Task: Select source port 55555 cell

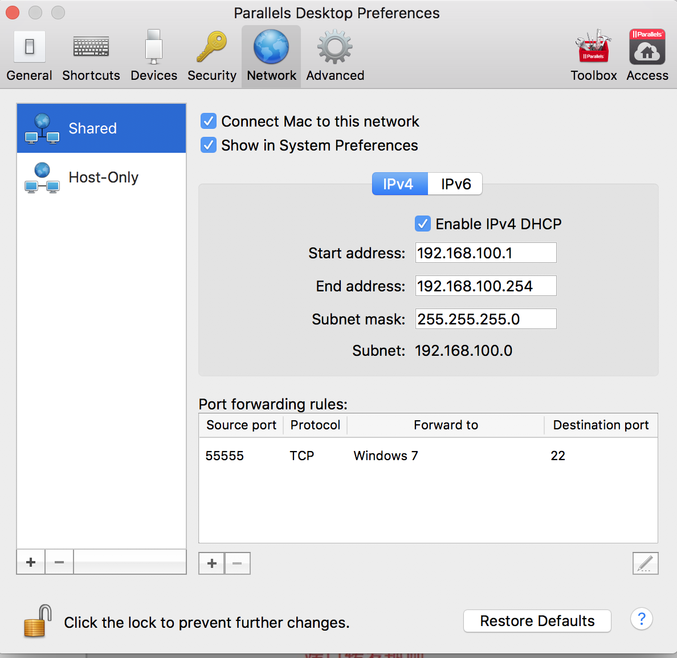Action: [225, 456]
